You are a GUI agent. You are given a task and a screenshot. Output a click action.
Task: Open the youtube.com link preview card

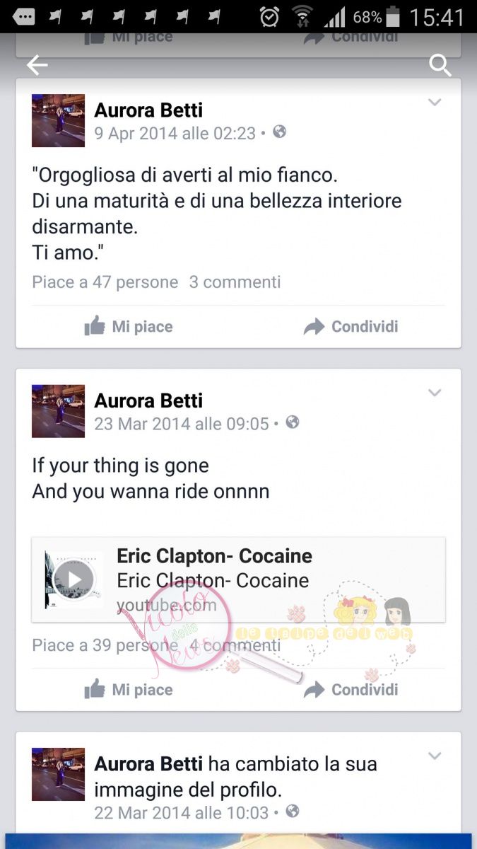click(x=238, y=580)
